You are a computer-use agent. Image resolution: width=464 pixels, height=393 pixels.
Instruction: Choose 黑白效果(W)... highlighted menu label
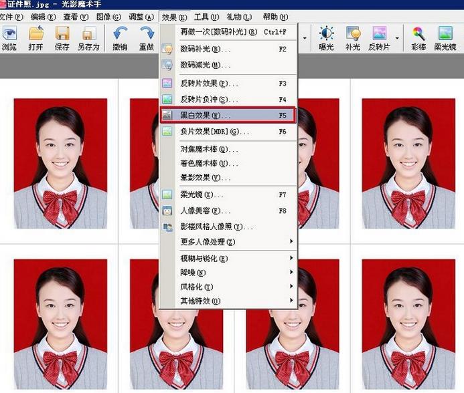click(206, 115)
